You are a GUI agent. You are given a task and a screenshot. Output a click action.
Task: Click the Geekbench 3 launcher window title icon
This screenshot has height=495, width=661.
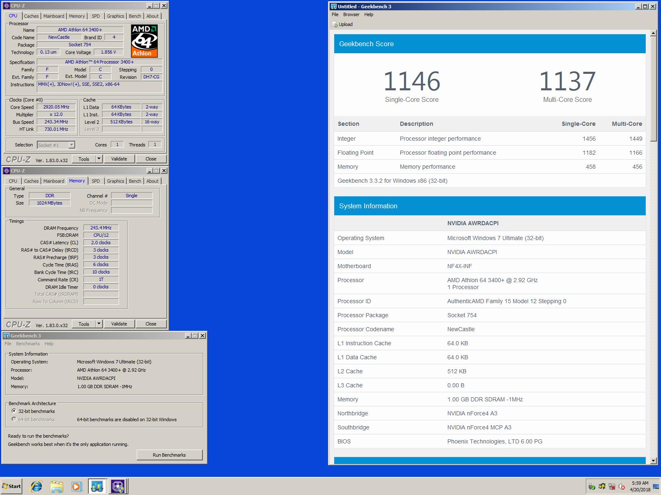tap(7, 336)
